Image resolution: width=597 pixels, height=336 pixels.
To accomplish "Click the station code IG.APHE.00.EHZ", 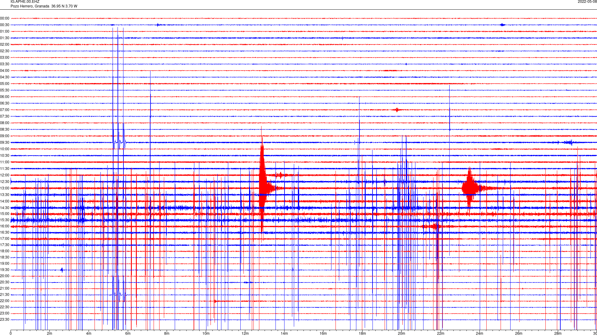I will [25, 2].
